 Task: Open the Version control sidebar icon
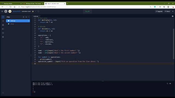3,21
